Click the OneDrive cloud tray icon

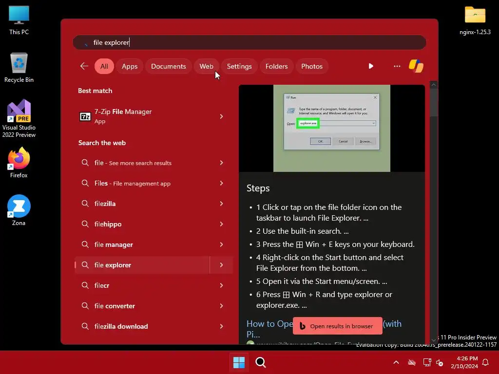[412, 362]
